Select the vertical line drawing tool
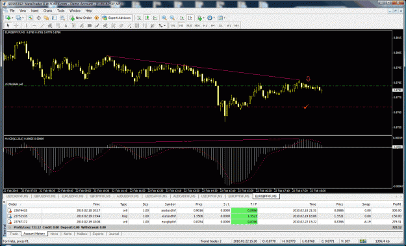 (26, 25)
